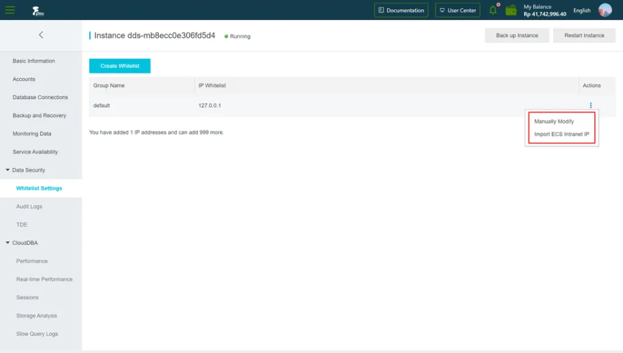Select Whitelist Settings in the sidebar
The image size is (623, 353).
click(39, 188)
